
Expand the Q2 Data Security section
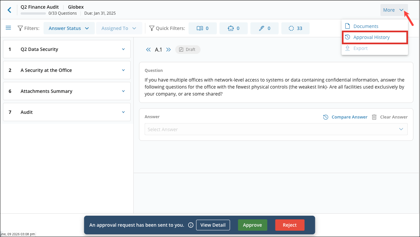pyautogui.click(x=67, y=49)
